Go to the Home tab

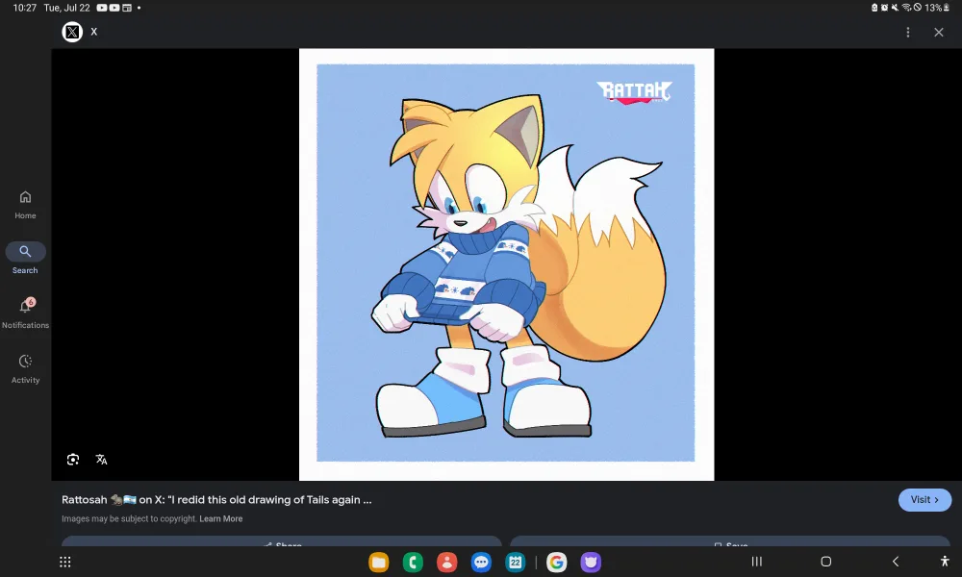(25, 203)
